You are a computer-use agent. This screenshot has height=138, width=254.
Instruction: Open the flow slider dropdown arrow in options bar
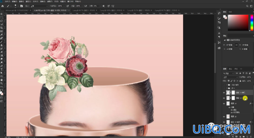pos(82,6)
